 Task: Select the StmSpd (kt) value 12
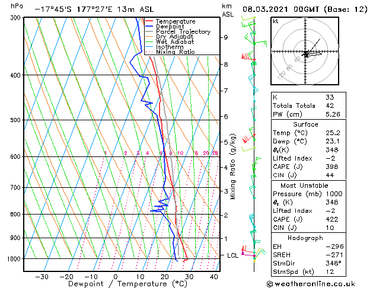click(x=330, y=272)
